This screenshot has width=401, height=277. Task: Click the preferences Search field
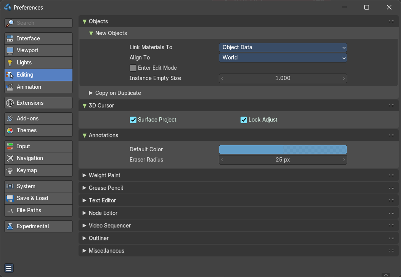click(38, 23)
